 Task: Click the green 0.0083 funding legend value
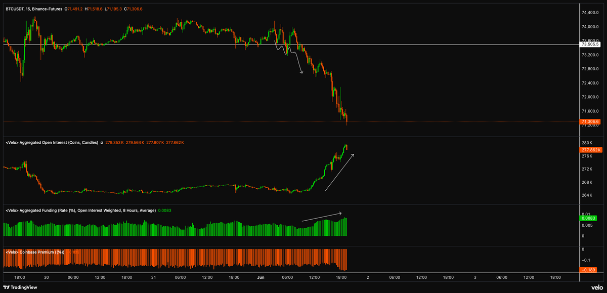click(164, 210)
